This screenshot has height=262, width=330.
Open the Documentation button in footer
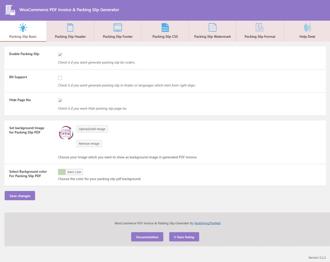(x=147, y=237)
